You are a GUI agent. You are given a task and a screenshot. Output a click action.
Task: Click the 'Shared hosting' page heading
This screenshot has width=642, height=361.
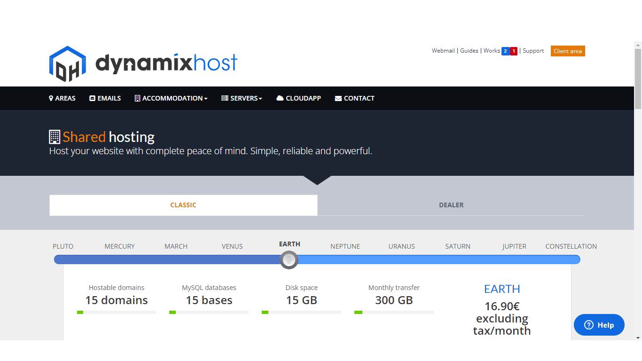pyautogui.click(x=109, y=137)
